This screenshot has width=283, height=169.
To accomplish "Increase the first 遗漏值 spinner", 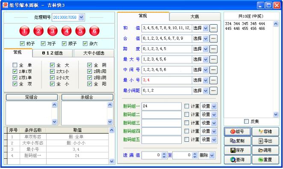I will pyautogui.click(x=164, y=154).
